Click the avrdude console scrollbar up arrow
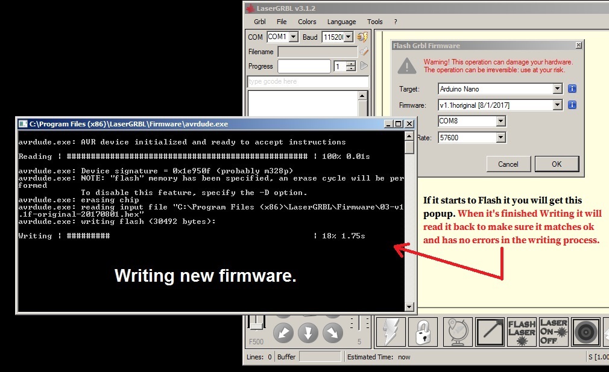Image resolution: width=609 pixels, height=372 pixels. click(409, 136)
